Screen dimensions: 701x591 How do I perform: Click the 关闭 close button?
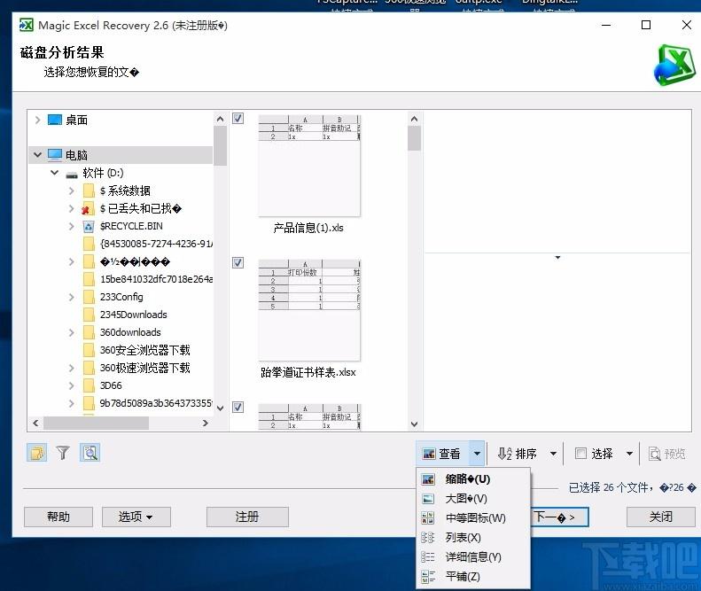tap(661, 517)
